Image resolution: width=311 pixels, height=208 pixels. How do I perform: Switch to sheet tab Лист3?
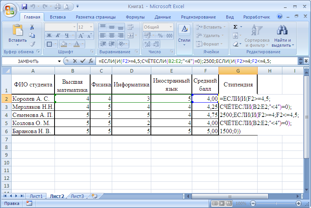click(x=77, y=196)
